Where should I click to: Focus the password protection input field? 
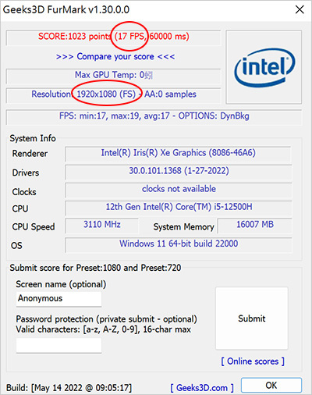[58, 345]
